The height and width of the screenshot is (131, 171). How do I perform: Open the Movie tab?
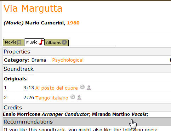pyautogui.click(x=13, y=42)
